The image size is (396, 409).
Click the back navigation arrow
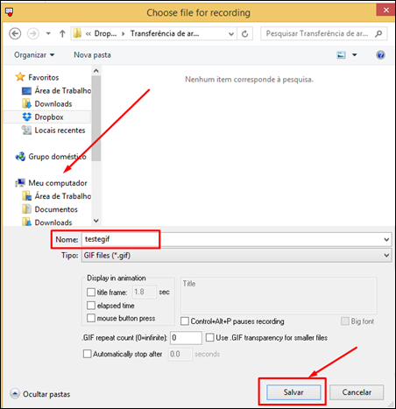tap(15, 33)
